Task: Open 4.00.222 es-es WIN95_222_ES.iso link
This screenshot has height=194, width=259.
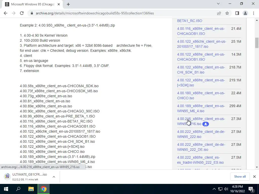Action: pos(200,160)
